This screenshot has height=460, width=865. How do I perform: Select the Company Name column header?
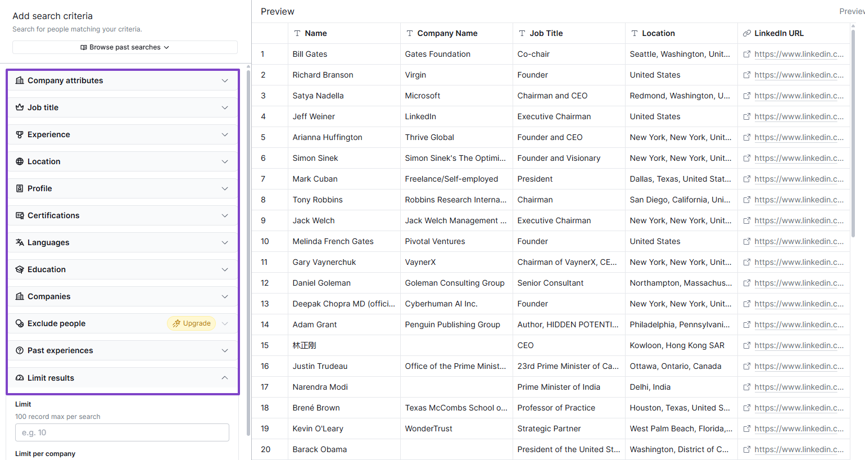456,33
